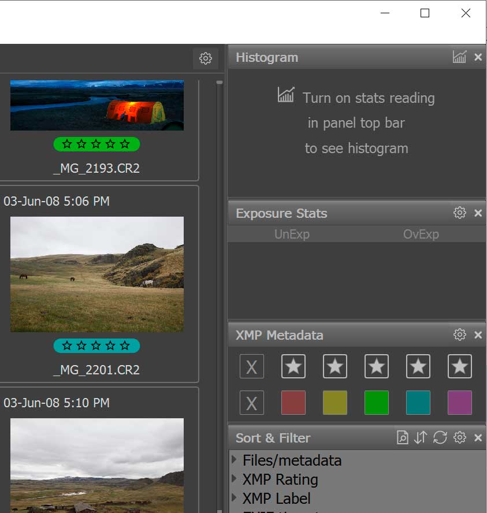Refresh the Sort & Filter panel
The width and height of the screenshot is (487, 513).
point(440,438)
